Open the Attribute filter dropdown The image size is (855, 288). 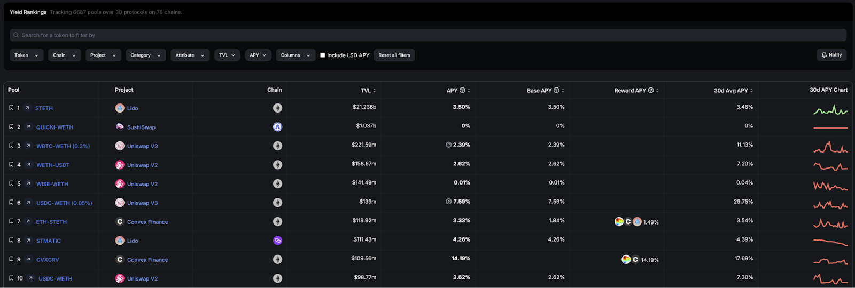(190, 55)
